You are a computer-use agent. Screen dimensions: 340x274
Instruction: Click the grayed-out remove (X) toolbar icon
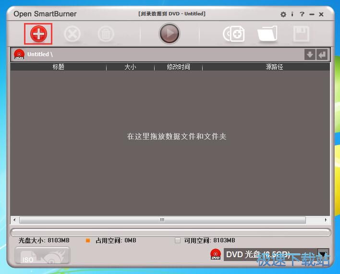pyautogui.click(x=72, y=34)
